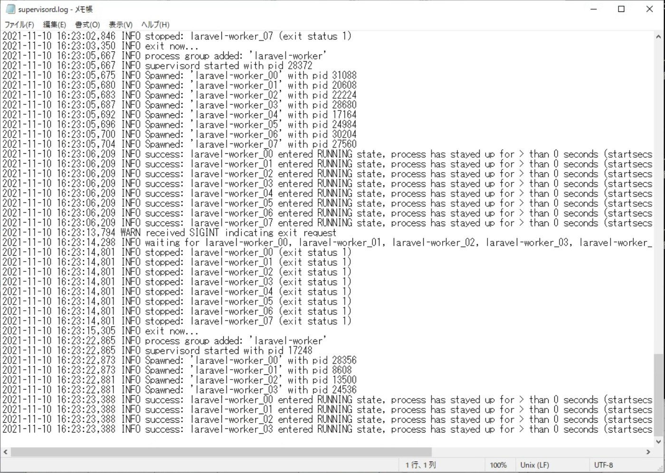Click the 16:23:15,305 'exit now...' line
The width and height of the screenshot is (665, 473).
[100, 331]
